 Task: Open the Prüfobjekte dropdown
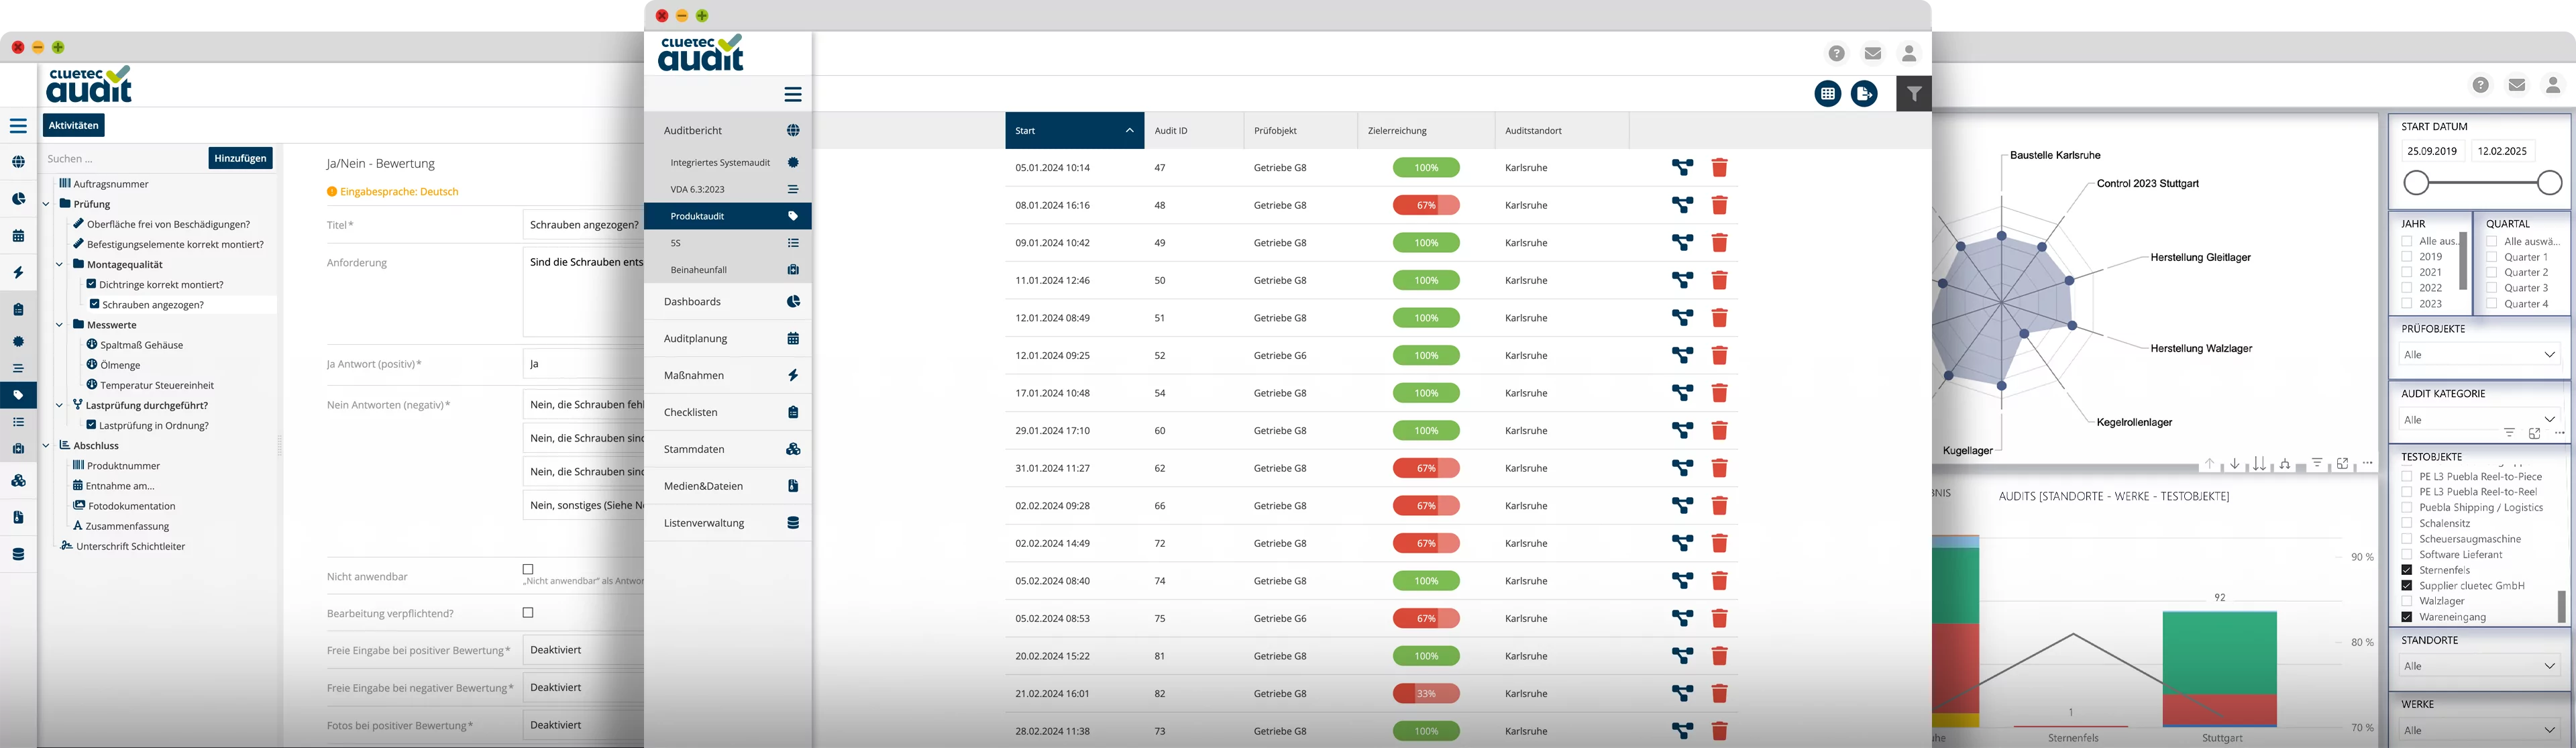[x=2479, y=355]
